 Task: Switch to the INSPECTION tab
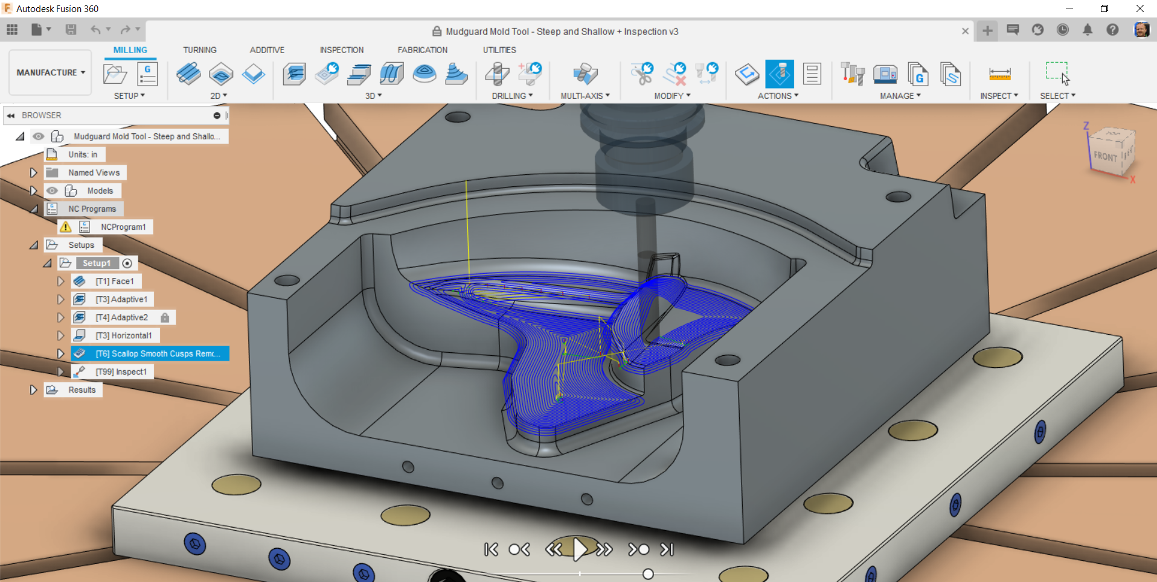tap(342, 50)
